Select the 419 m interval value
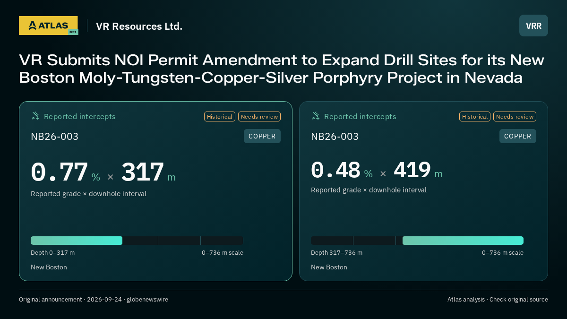567x319 pixels. point(412,170)
